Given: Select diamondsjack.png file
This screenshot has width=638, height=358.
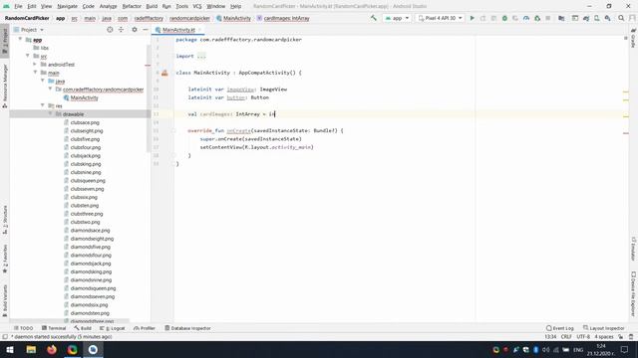Looking at the screenshot, I should point(91,264).
